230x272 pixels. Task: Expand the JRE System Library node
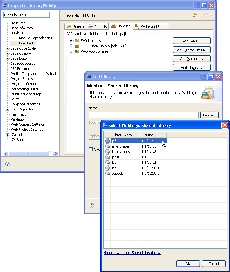pyautogui.click(x=71, y=46)
